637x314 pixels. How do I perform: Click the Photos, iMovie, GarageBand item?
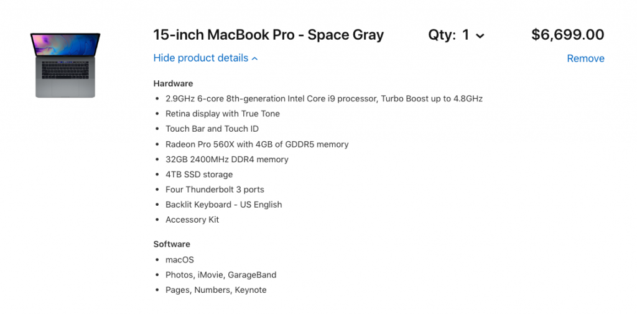tap(221, 275)
